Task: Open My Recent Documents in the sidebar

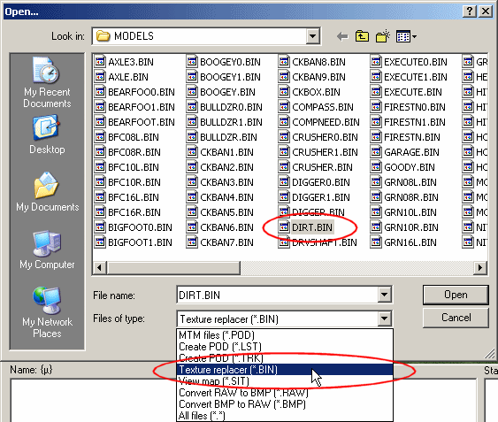Action: pyautogui.click(x=47, y=83)
